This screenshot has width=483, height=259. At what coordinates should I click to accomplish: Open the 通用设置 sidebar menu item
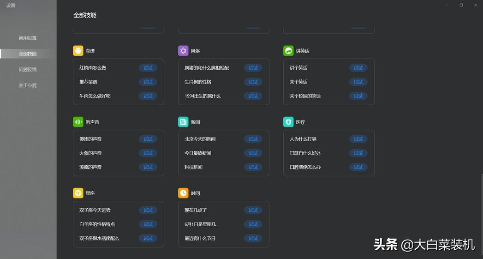pyautogui.click(x=28, y=38)
